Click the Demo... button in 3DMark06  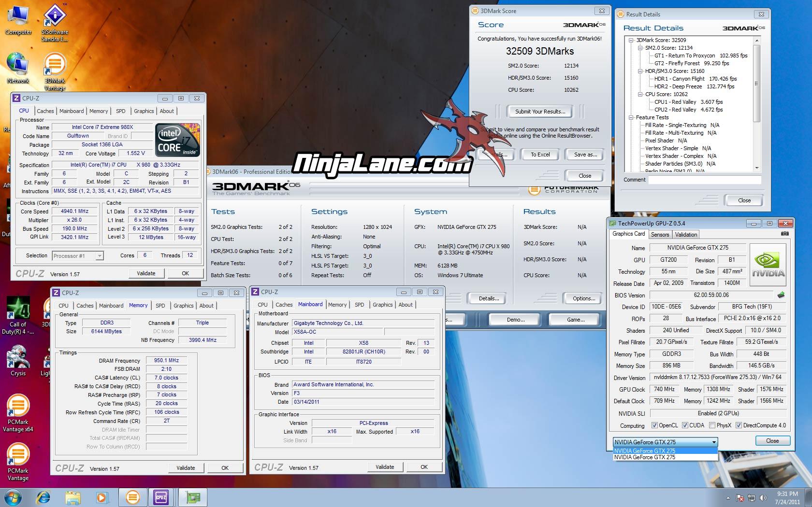tap(516, 320)
